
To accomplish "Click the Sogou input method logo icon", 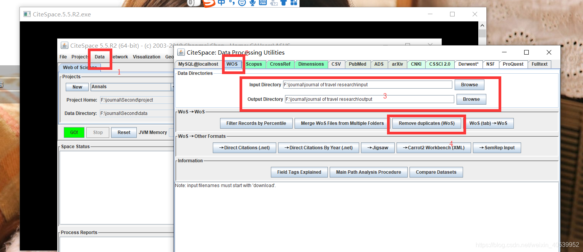I will [209, 3].
